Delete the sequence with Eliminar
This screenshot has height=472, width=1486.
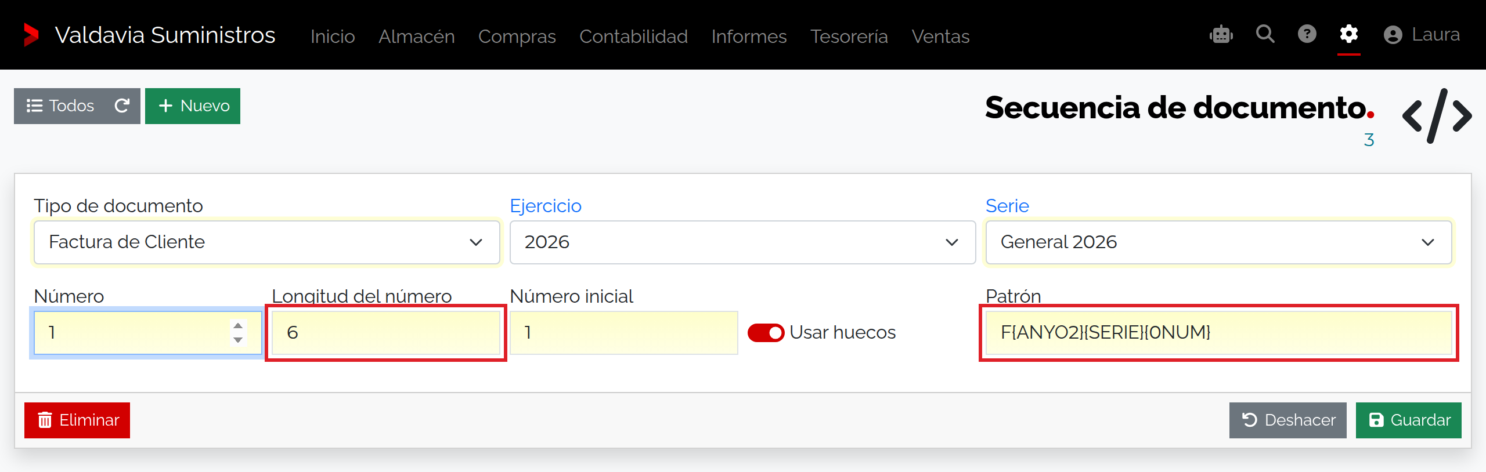(77, 420)
